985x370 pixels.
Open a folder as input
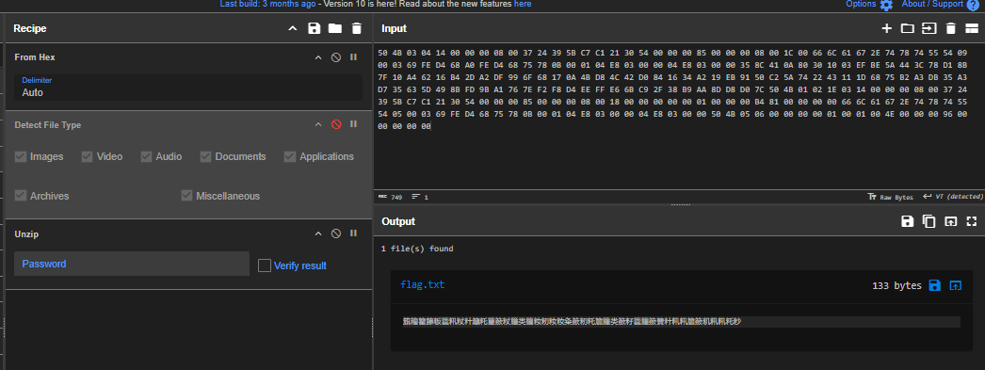pyautogui.click(x=907, y=28)
